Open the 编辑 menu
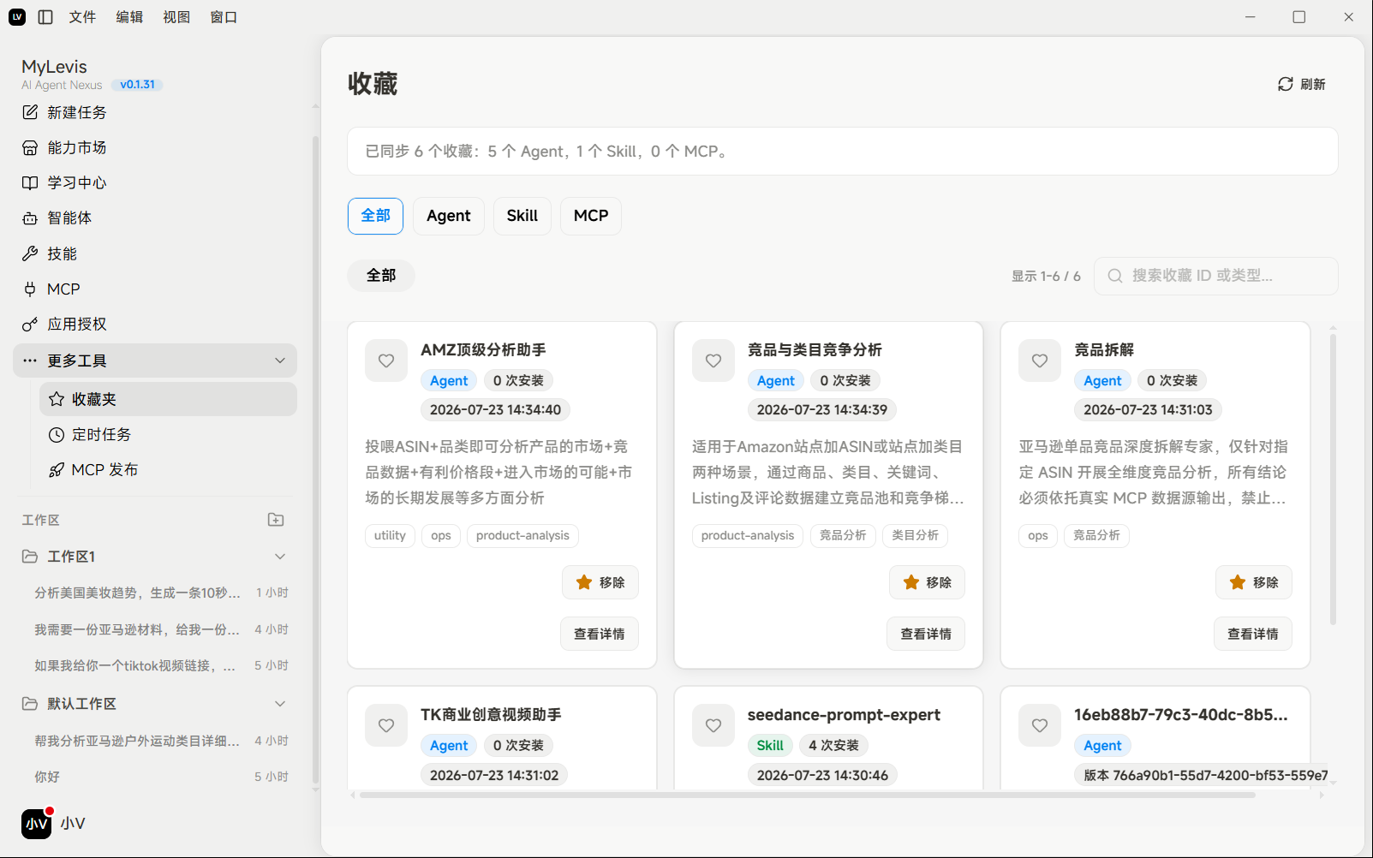The image size is (1373, 858). [129, 17]
